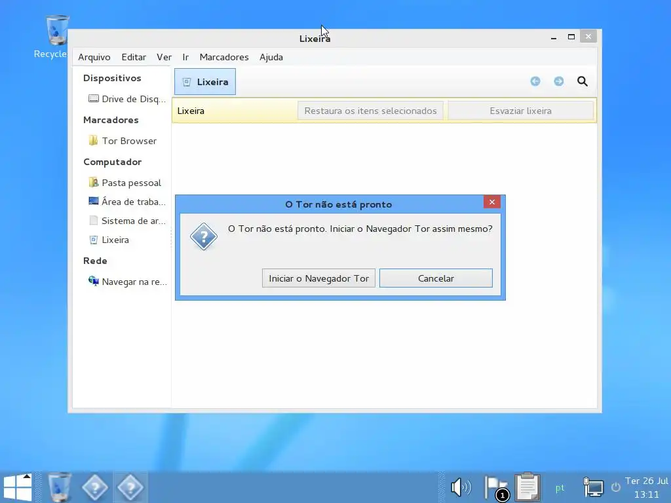Open the Ajuda menu
The height and width of the screenshot is (503, 671).
[x=271, y=58]
